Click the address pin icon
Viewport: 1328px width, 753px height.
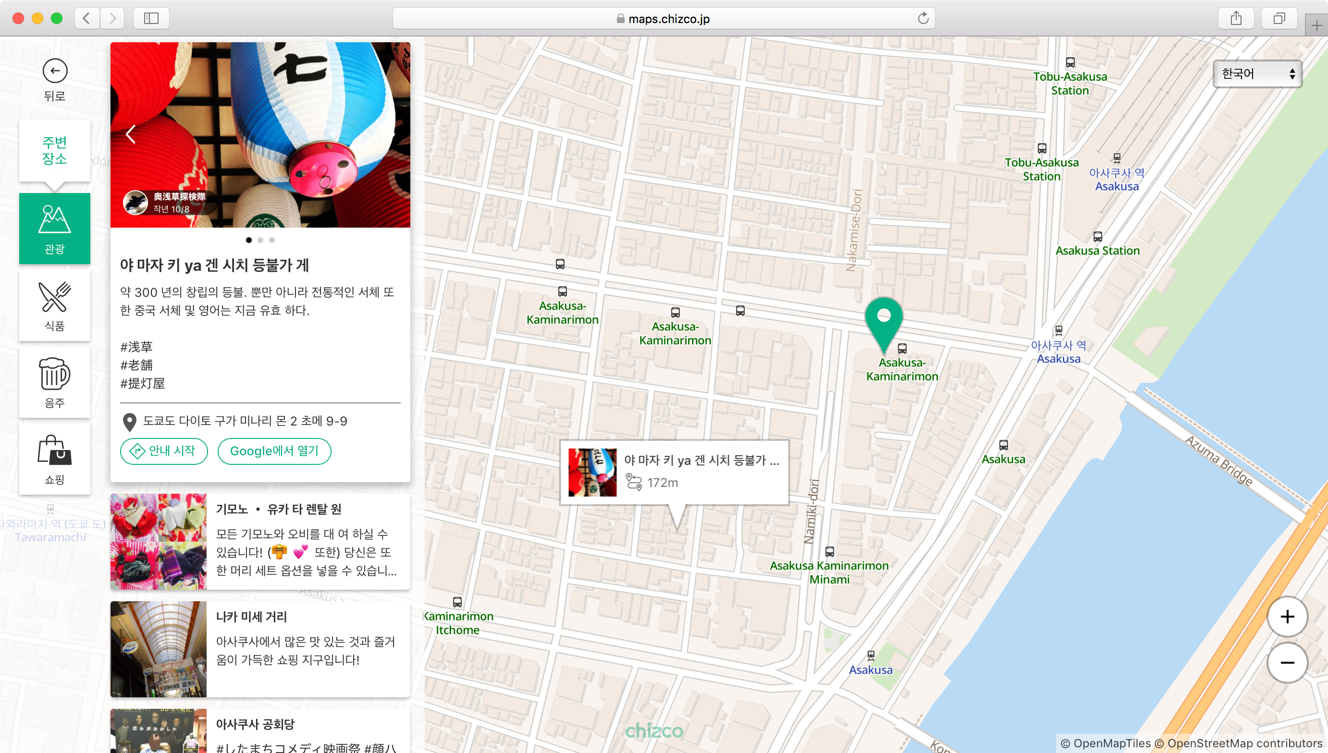(129, 422)
